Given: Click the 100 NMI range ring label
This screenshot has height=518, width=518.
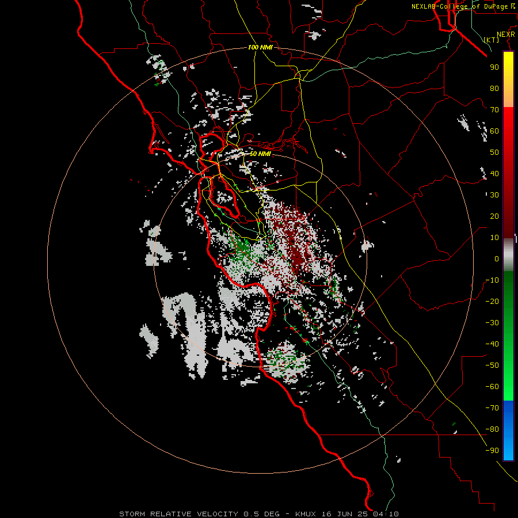Looking at the screenshot, I should [260, 47].
